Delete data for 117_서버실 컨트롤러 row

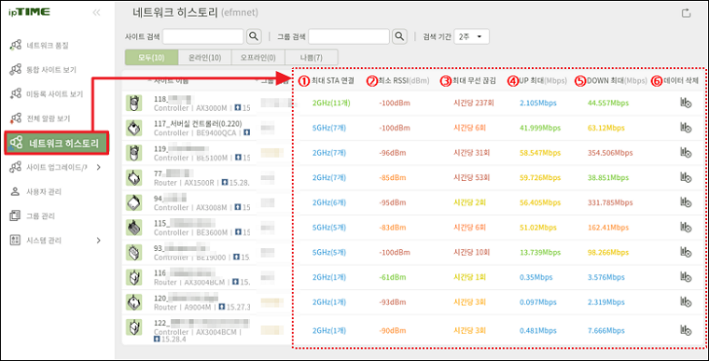point(686,128)
